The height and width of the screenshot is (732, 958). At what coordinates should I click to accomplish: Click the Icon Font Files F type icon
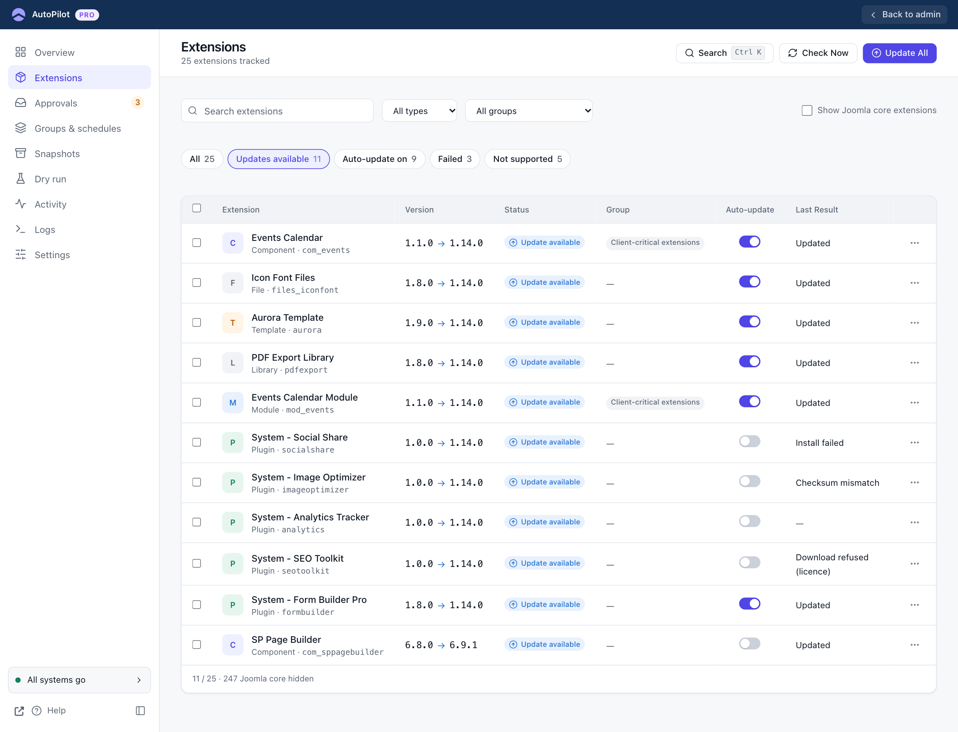[233, 283]
